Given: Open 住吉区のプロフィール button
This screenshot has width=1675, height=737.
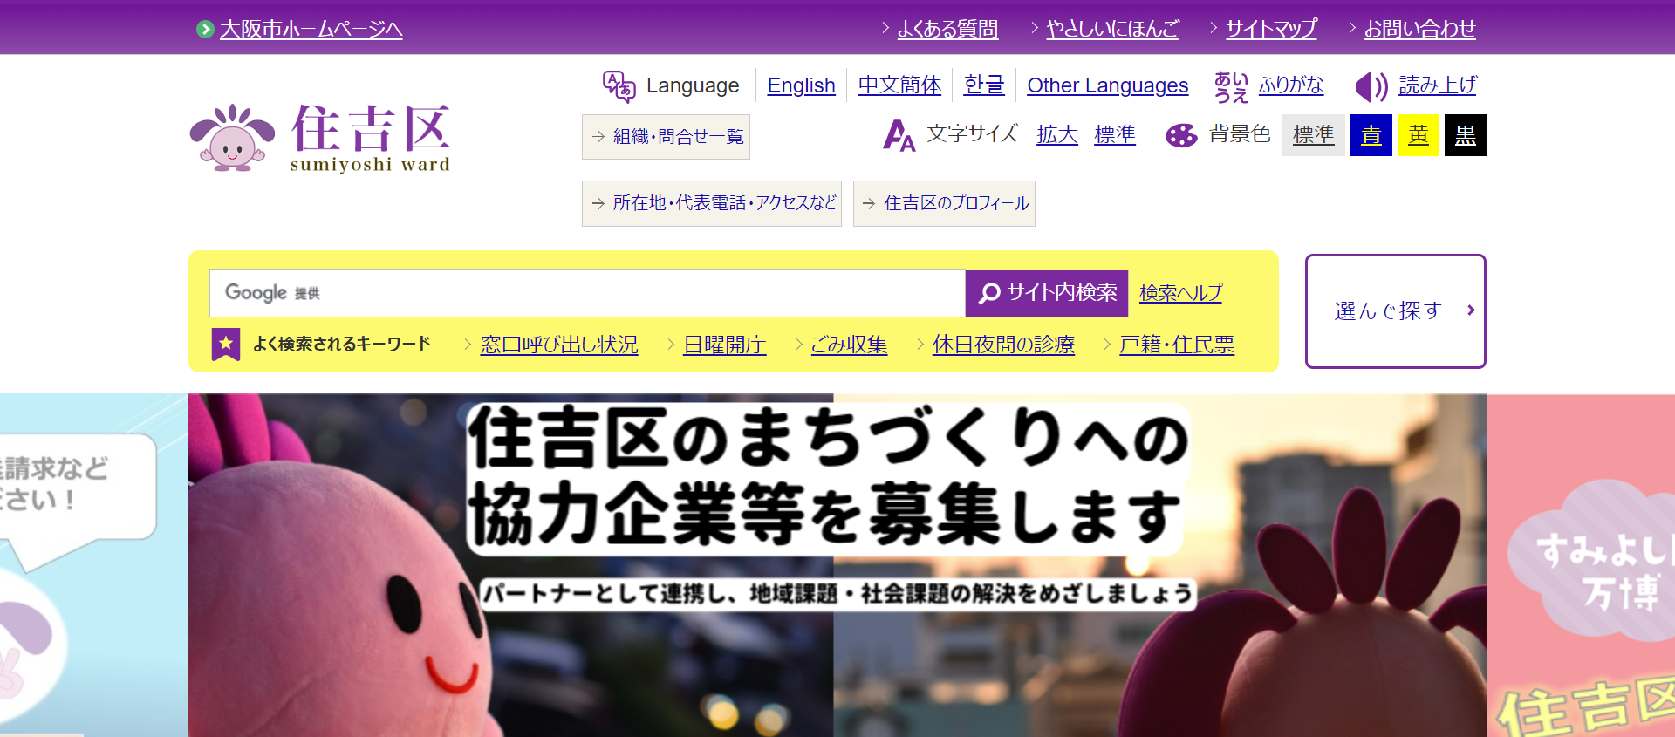Looking at the screenshot, I should (944, 203).
